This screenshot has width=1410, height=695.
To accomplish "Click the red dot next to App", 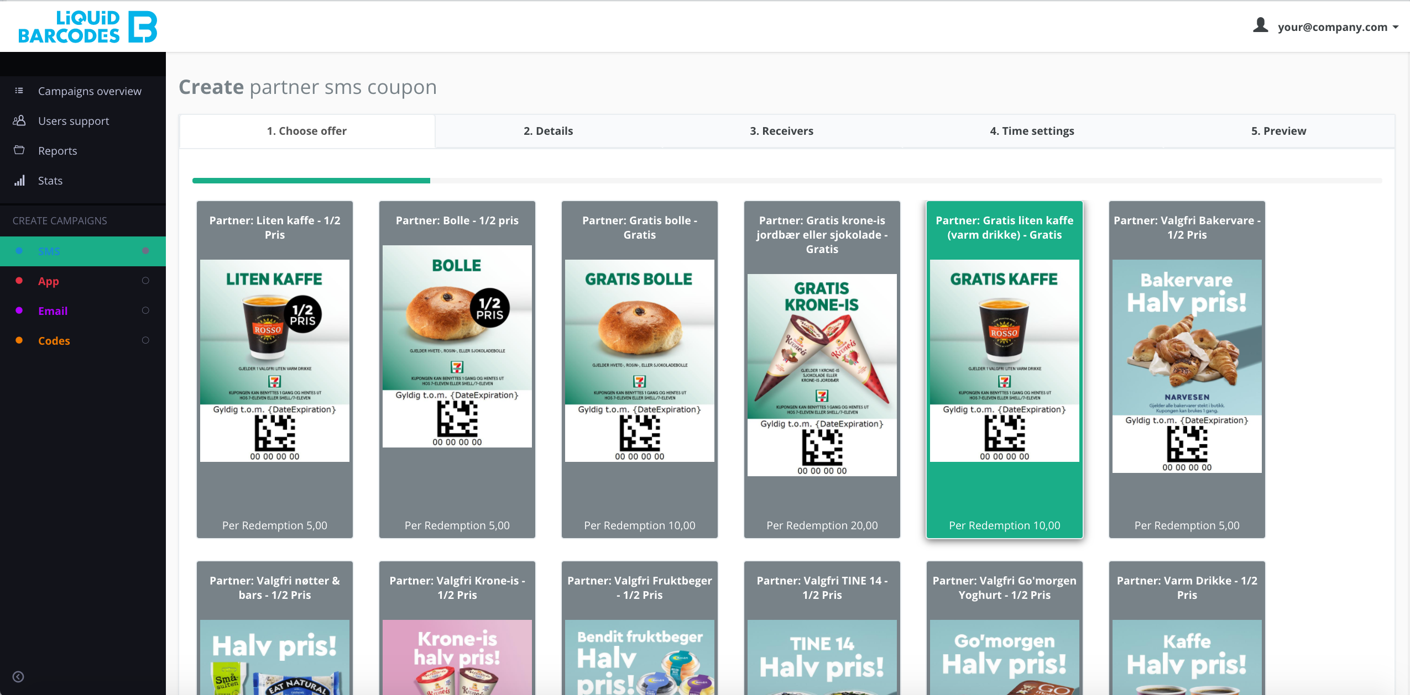I will pos(19,281).
